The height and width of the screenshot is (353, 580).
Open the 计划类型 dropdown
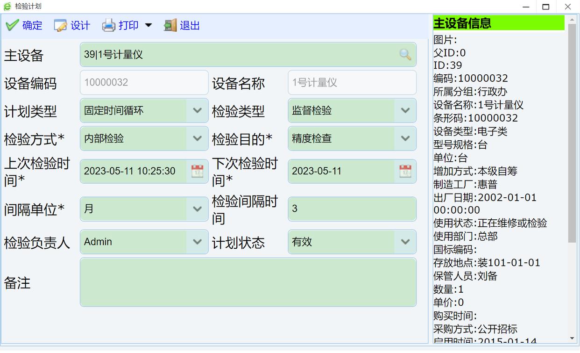198,111
